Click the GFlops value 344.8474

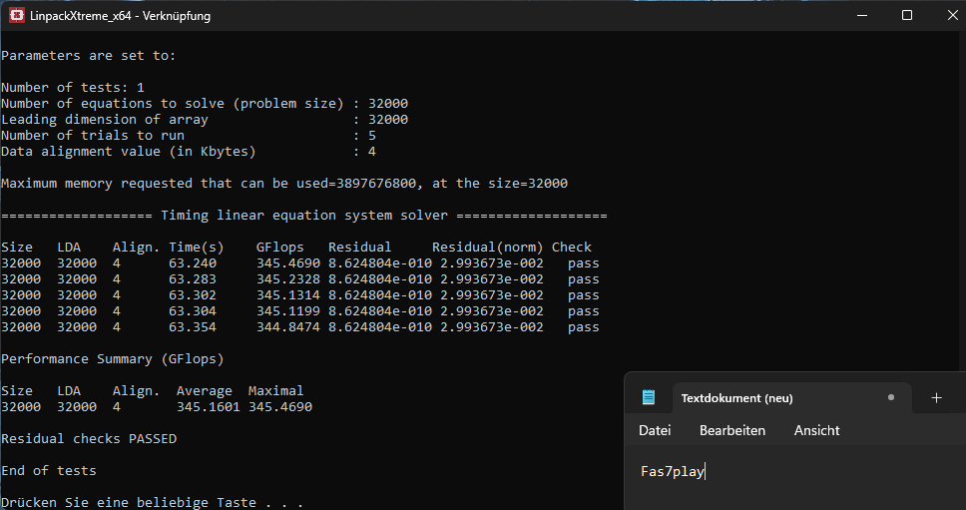click(x=288, y=327)
